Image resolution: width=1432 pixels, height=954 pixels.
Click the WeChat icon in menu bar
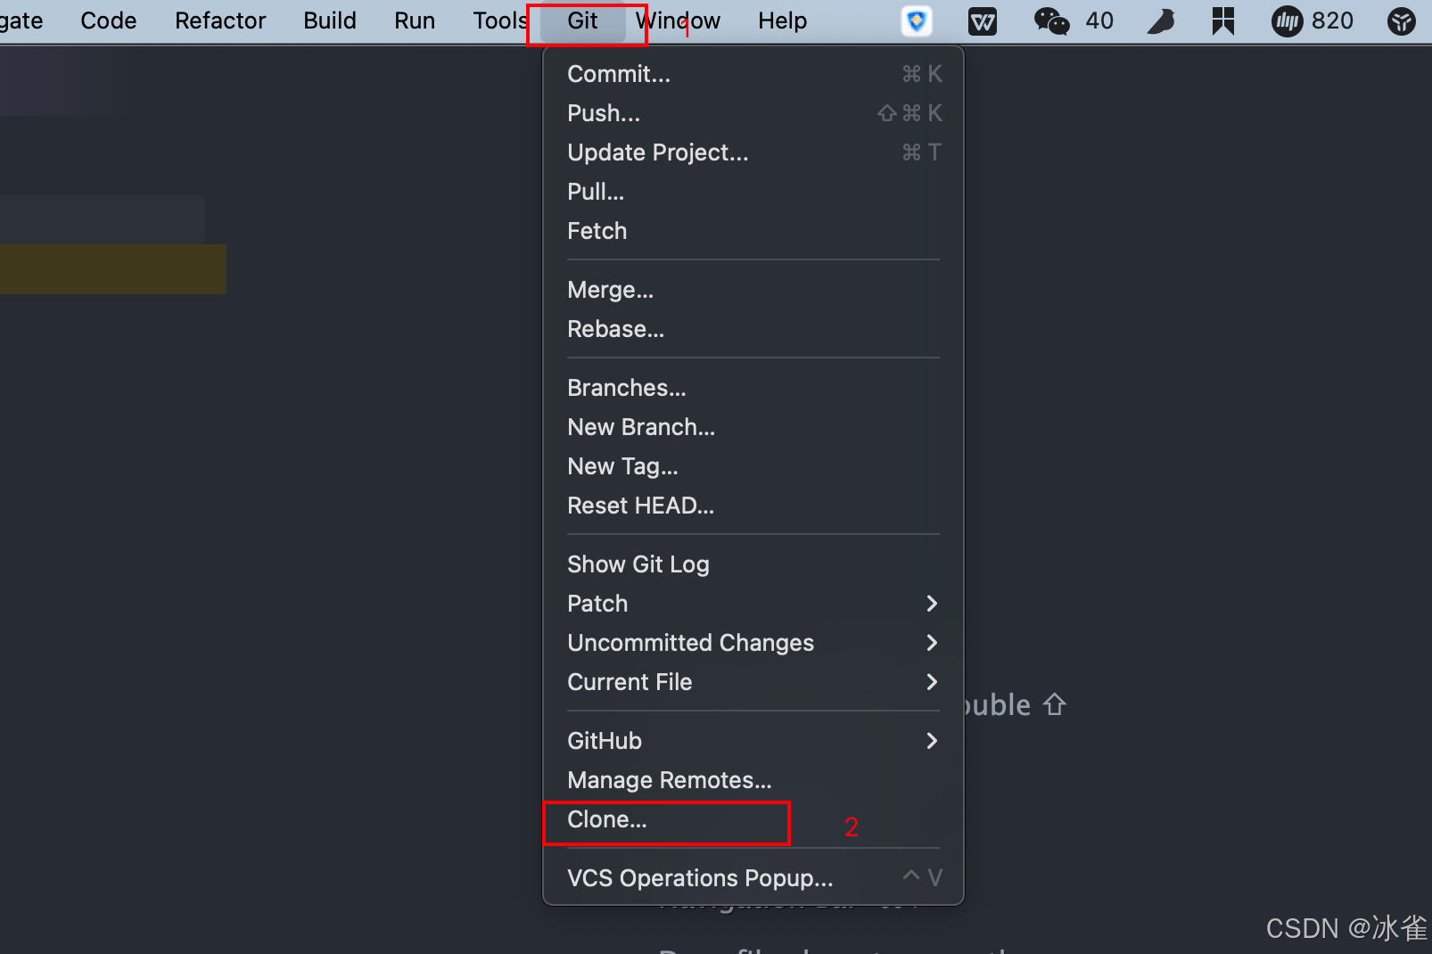1051,21
